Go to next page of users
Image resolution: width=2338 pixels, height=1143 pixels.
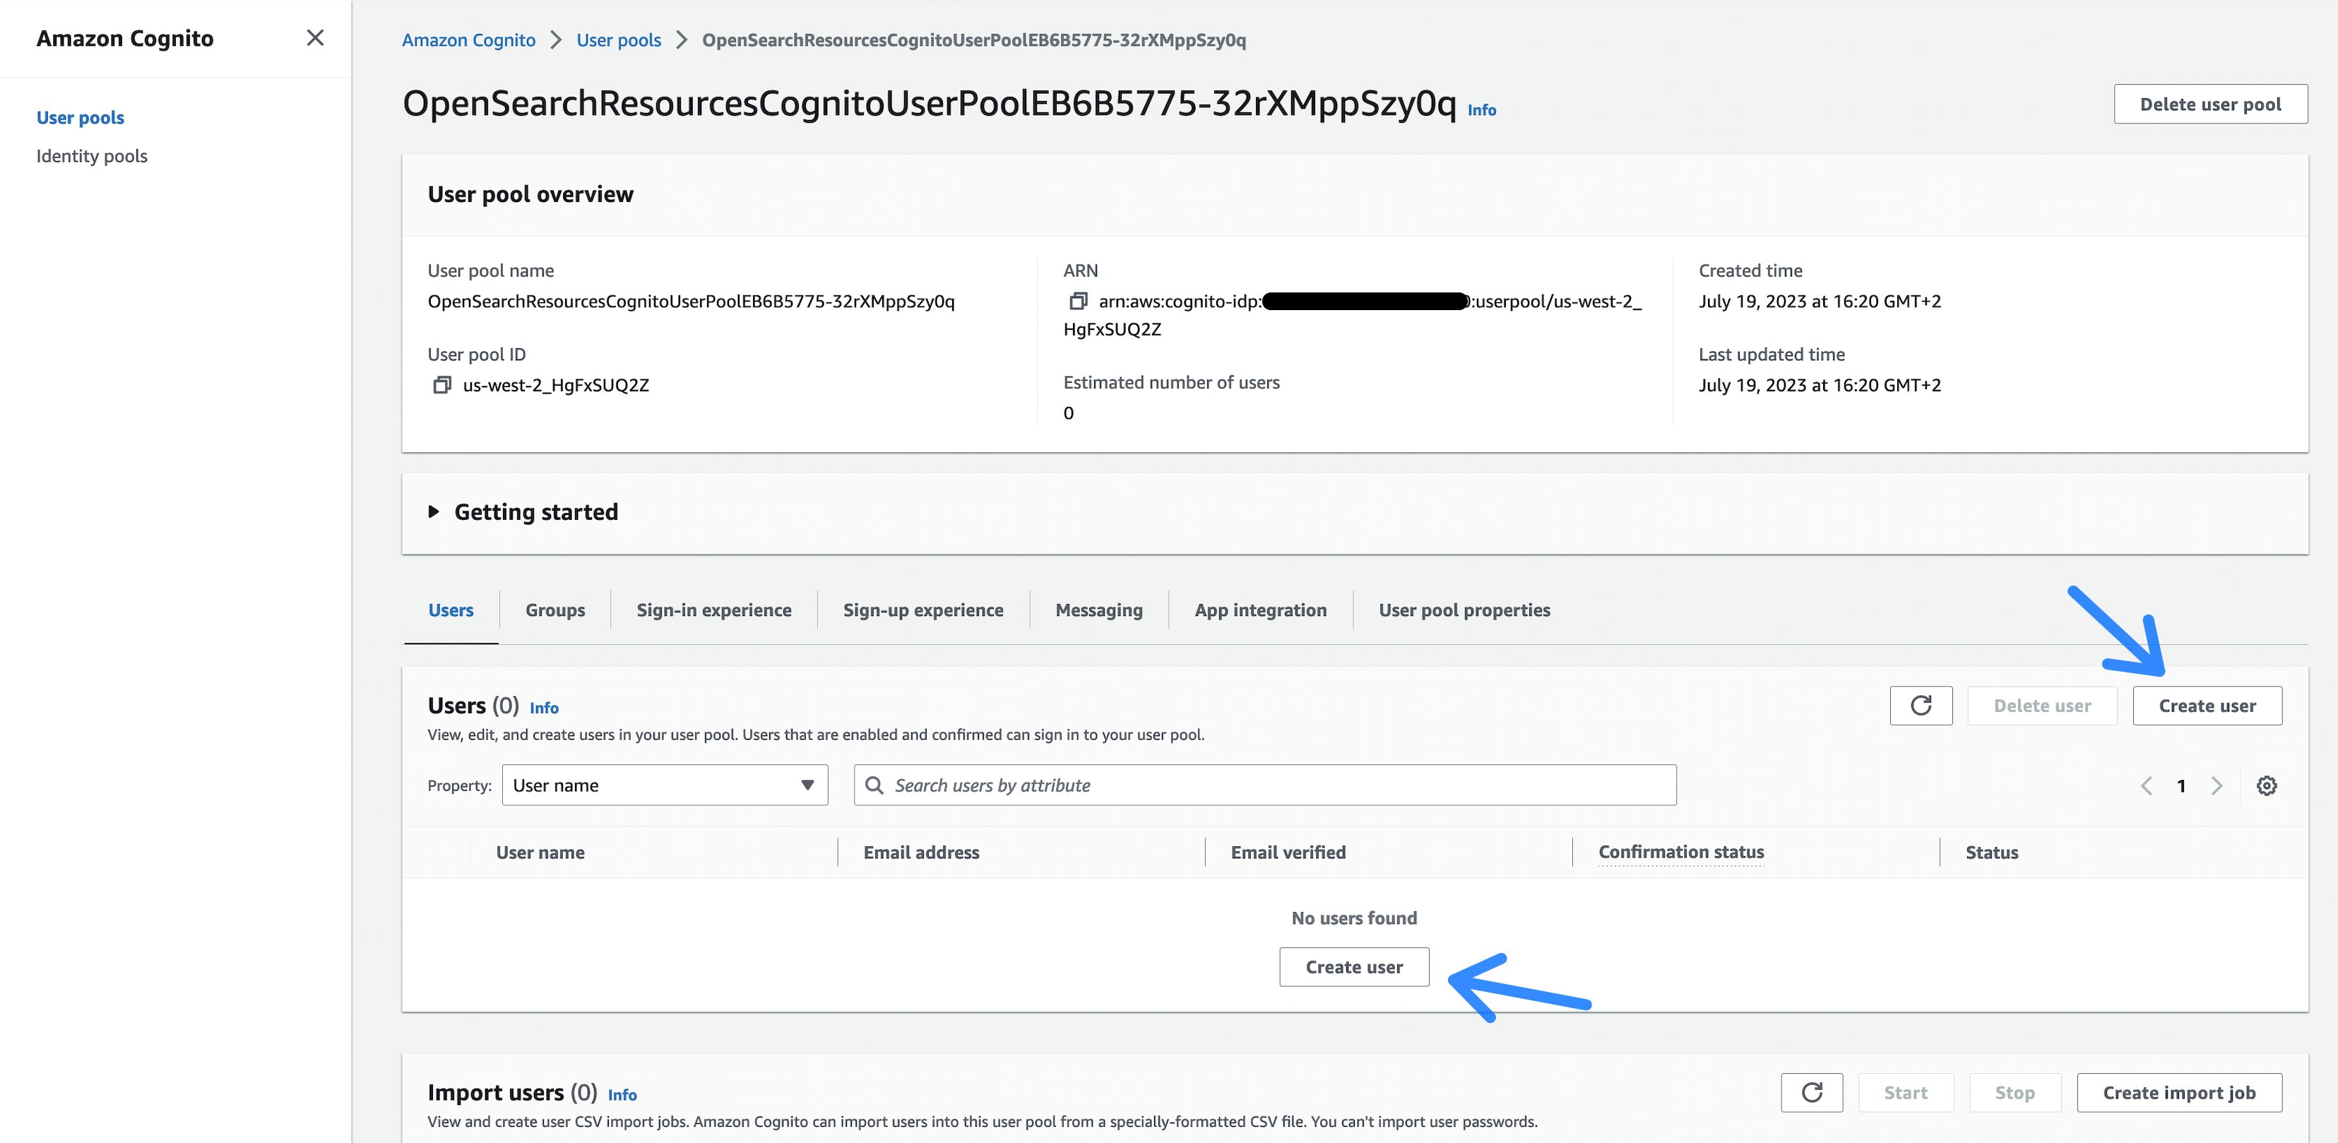(2217, 786)
